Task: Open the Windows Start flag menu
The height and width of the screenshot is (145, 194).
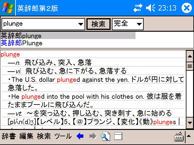Action: tap(8, 8)
